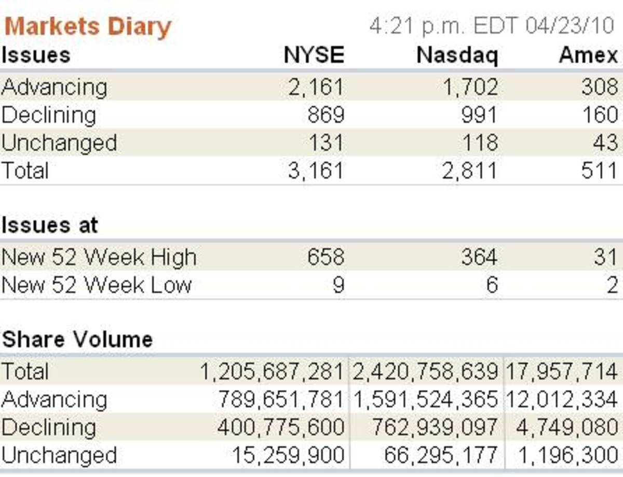The width and height of the screenshot is (623, 477).
Task: Click the Share Volume section heading
Action: click(77, 340)
